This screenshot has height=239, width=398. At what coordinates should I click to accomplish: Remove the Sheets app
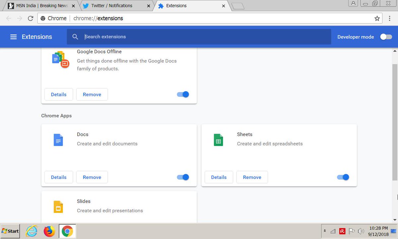point(252,177)
